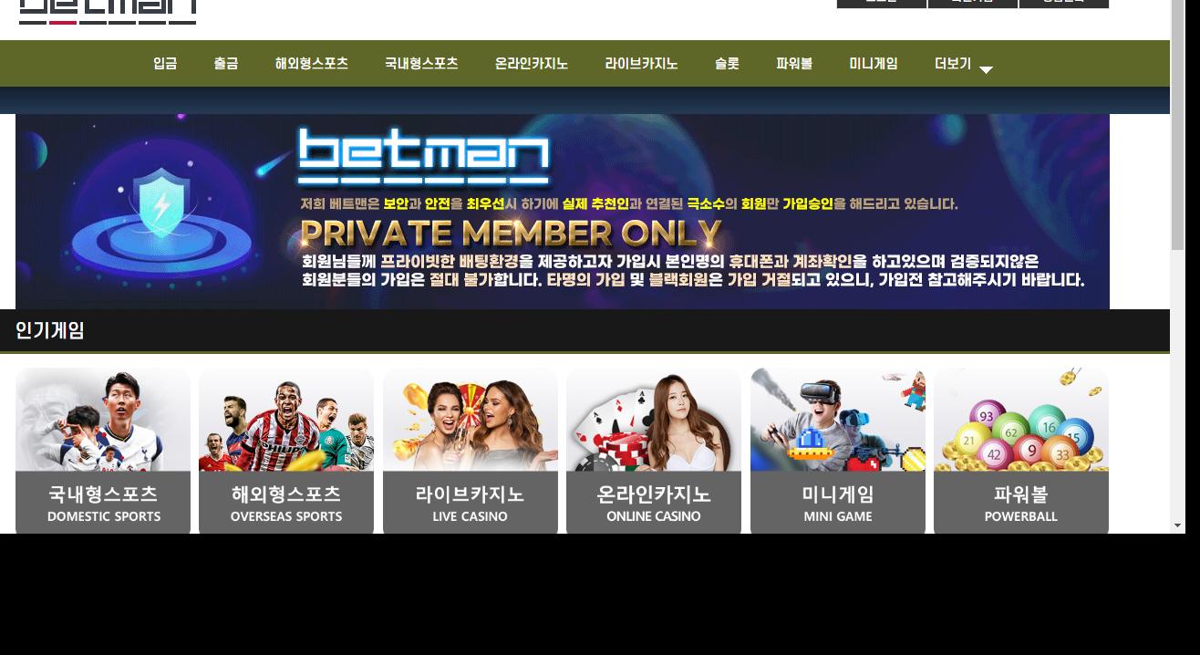
Task: Open the Online Casino game card
Action: tap(654, 451)
